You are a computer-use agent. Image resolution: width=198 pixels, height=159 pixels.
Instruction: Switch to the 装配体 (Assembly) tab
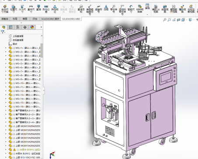[5, 19]
